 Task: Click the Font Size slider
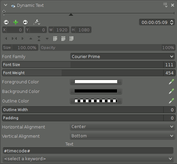(x=89, y=65)
